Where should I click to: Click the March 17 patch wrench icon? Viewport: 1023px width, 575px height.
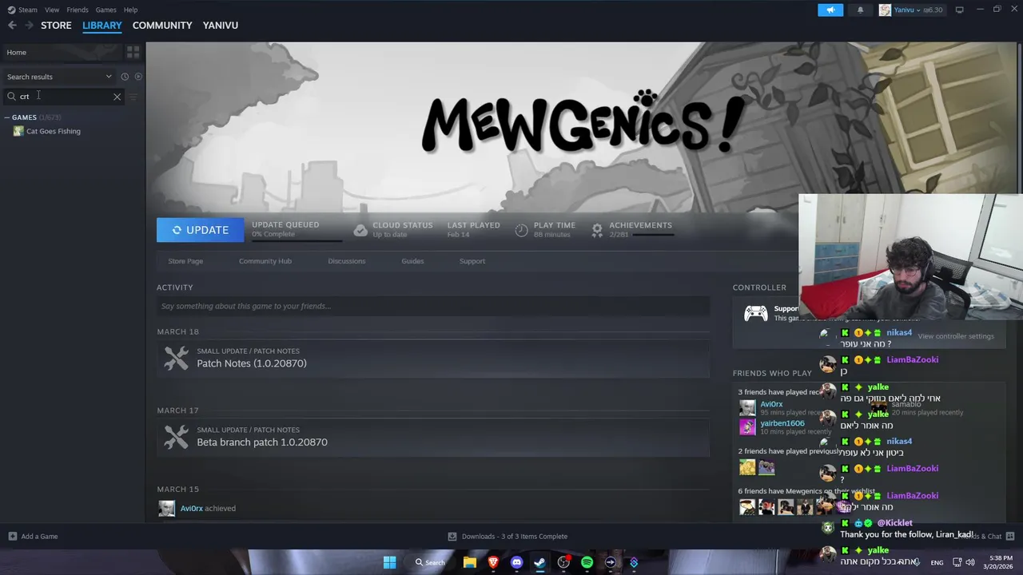coord(177,437)
